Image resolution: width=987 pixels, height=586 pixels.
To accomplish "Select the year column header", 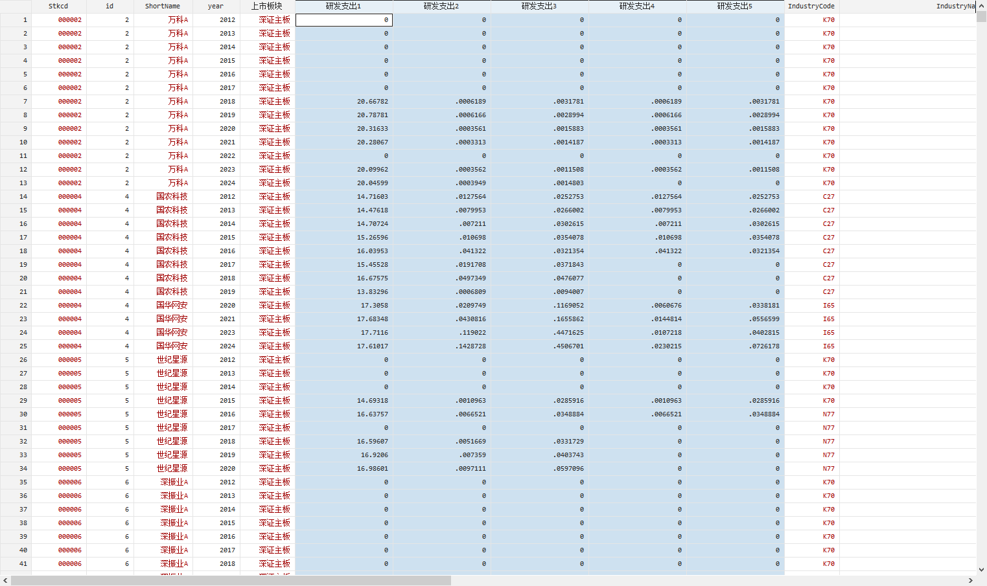I will tap(216, 6).
